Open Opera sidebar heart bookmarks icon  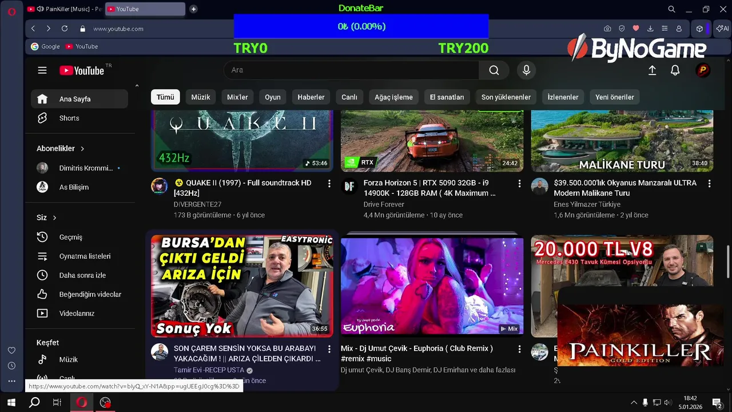(x=11, y=350)
